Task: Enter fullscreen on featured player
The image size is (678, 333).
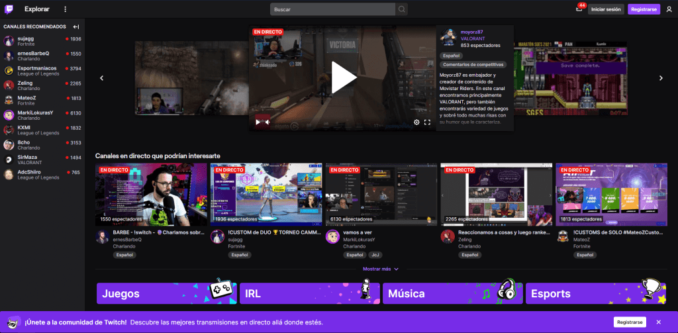Action: pyautogui.click(x=427, y=122)
